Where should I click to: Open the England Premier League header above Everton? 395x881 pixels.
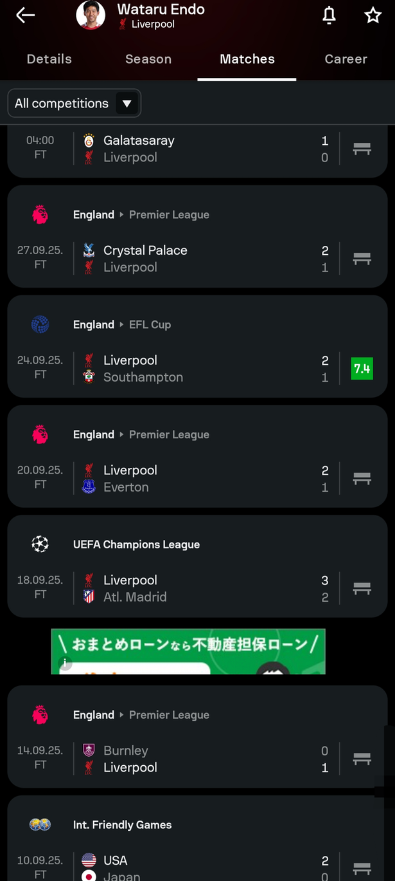tap(141, 435)
